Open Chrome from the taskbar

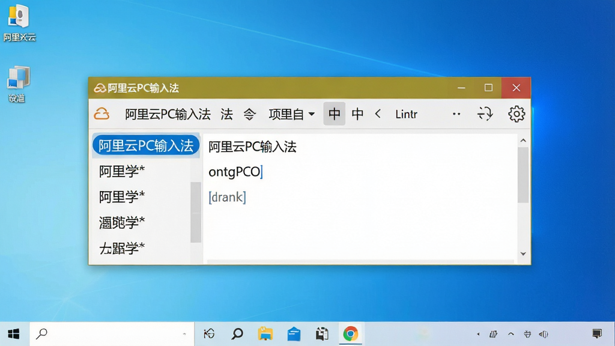point(350,334)
